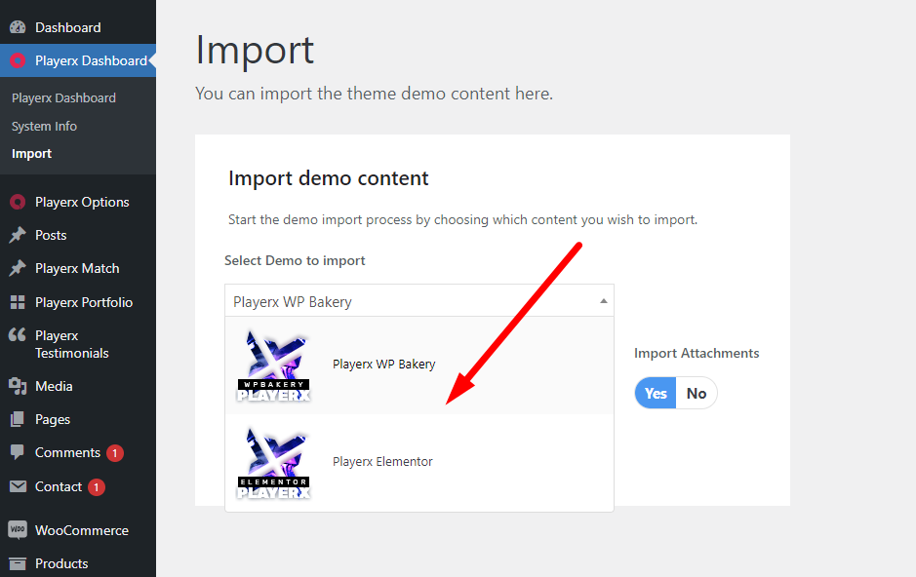916x577 pixels.
Task: Collapse the Select Demo dropdown arrow
Action: click(x=604, y=301)
